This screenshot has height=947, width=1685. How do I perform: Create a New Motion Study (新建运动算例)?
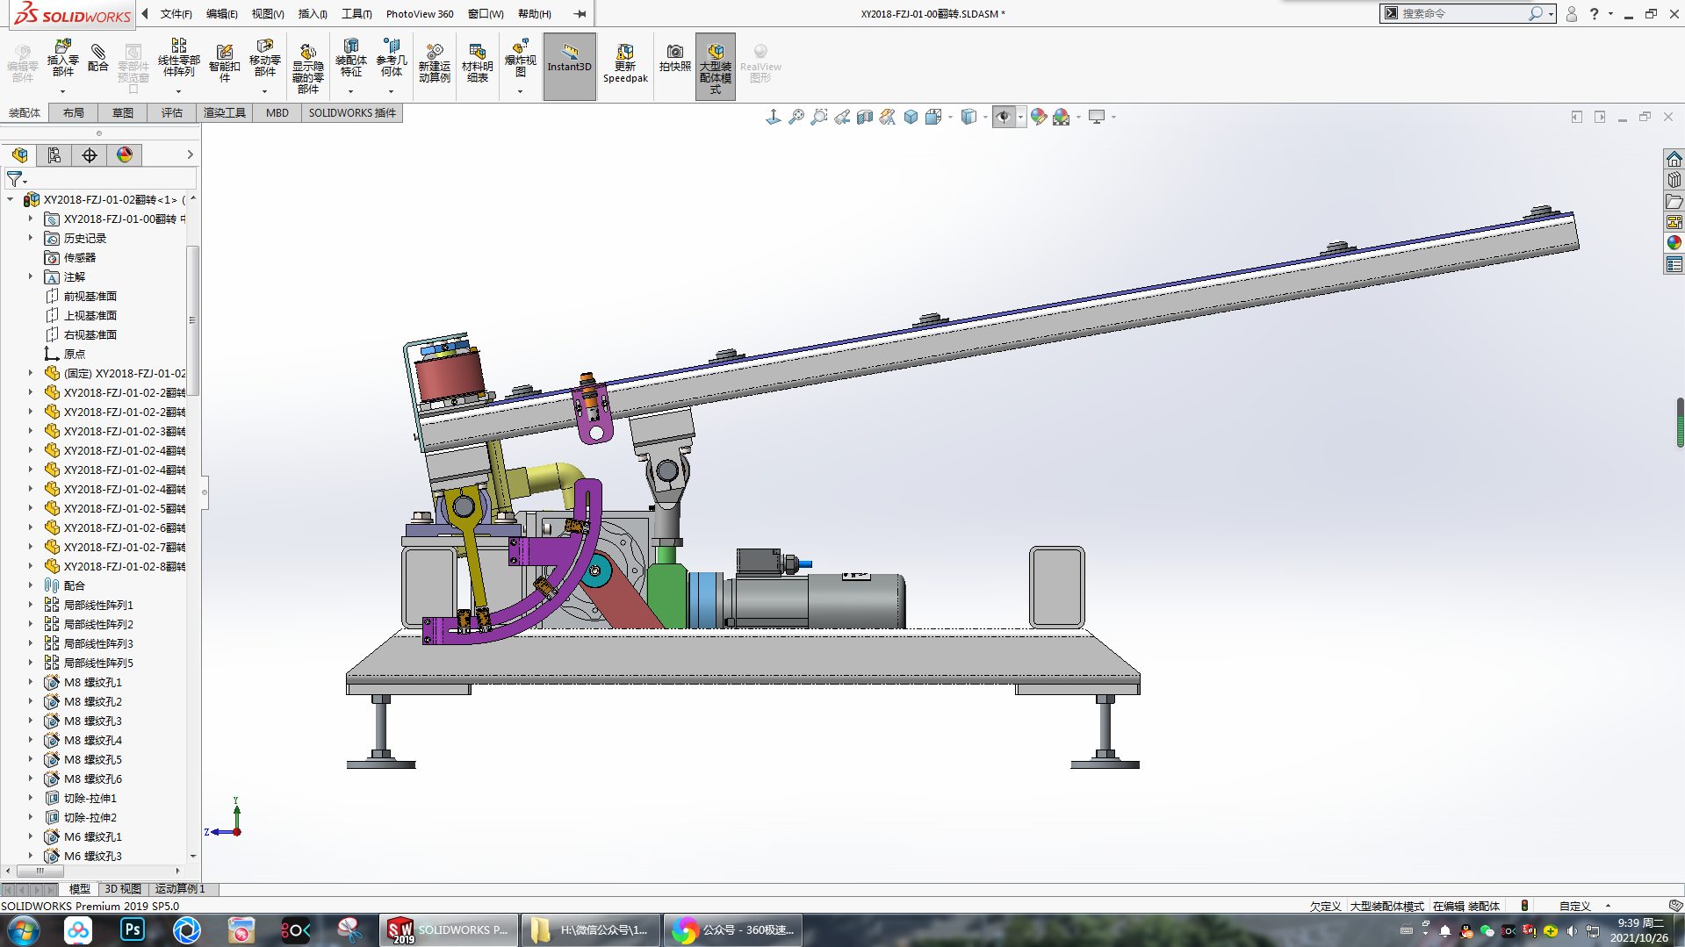pyautogui.click(x=434, y=63)
